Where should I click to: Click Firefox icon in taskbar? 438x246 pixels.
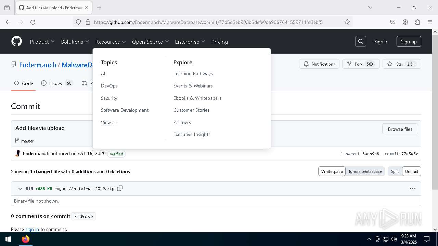click(25, 239)
